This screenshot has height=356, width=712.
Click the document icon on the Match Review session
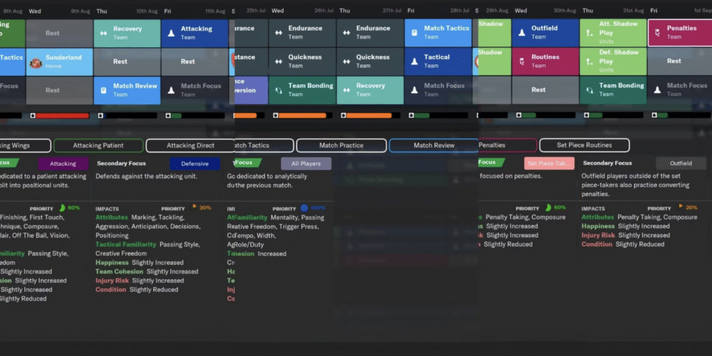(x=103, y=90)
